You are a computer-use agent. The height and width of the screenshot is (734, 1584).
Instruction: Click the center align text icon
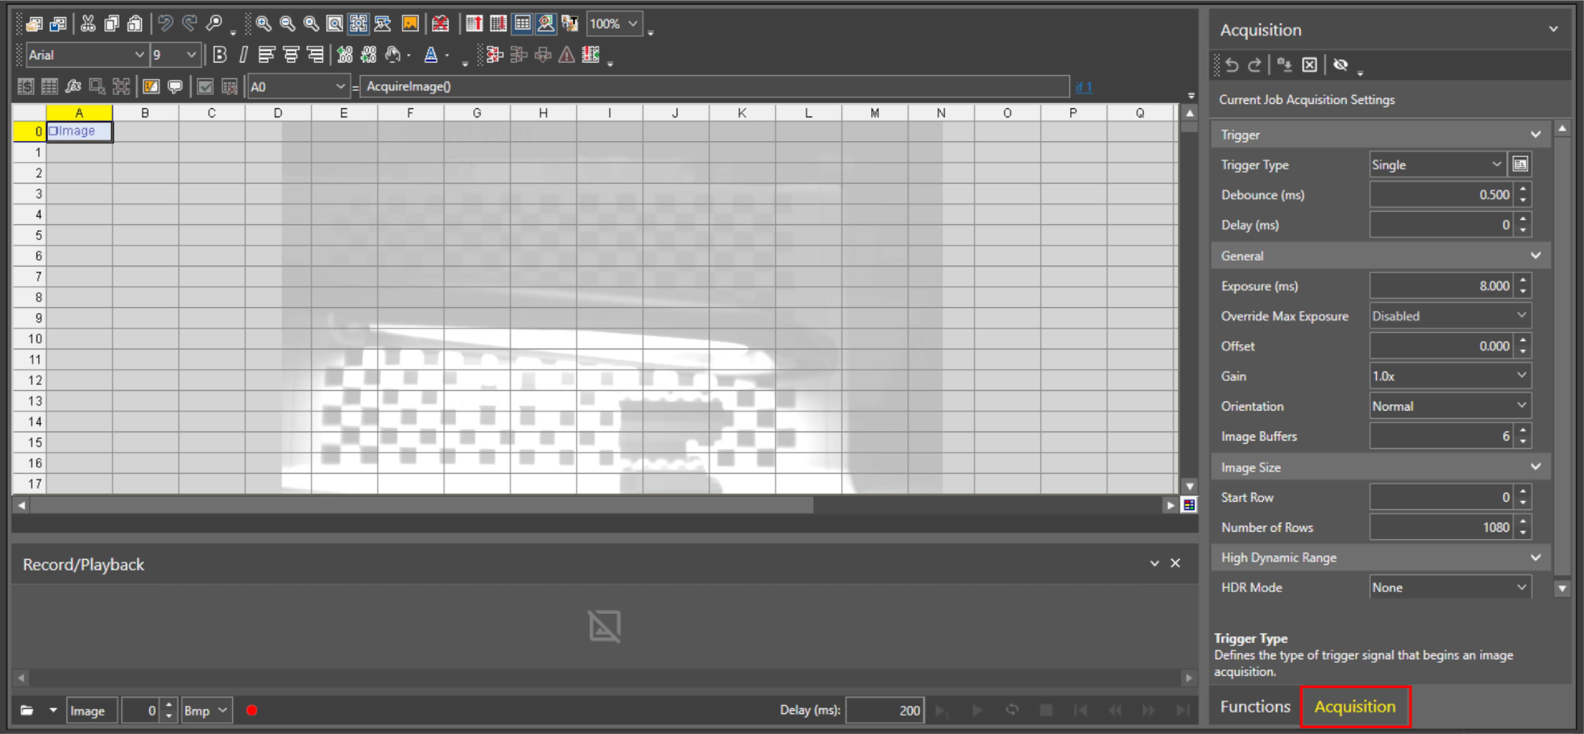[x=291, y=55]
